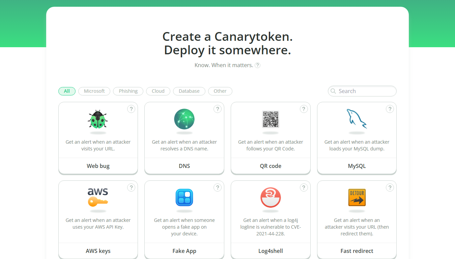455x259 pixels.
Task: Click the magnifier icon in search box
Action: tap(333, 91)
